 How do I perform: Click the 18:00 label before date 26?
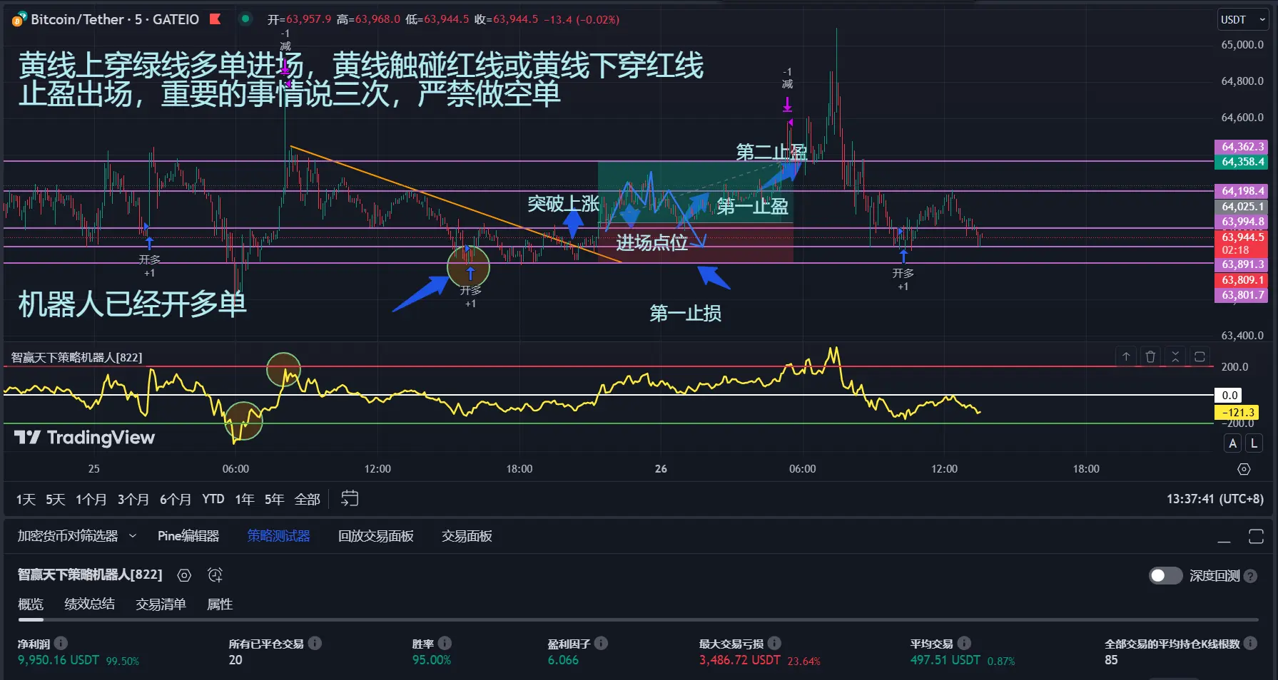coord(519,469)
